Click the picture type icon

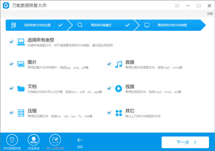pos(21,64)
